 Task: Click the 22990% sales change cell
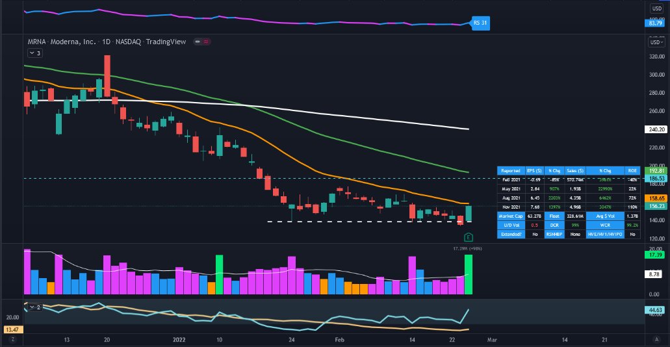(606, 189)
